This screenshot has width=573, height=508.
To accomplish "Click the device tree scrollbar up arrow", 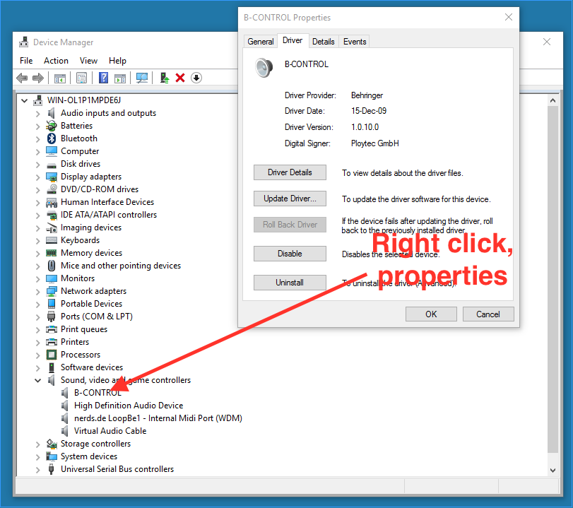I will [553, 100].
